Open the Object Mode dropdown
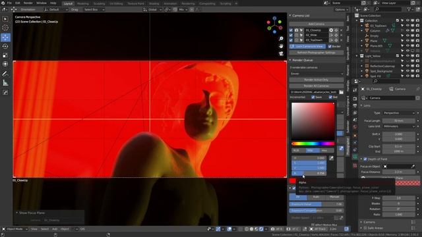 [x=15, y=229]
